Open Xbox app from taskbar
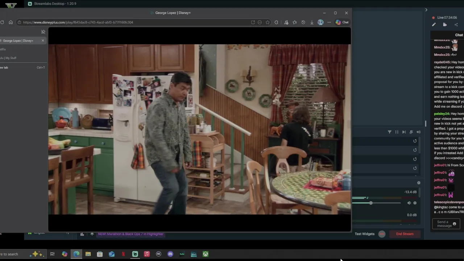 click(x=205, y=254)
